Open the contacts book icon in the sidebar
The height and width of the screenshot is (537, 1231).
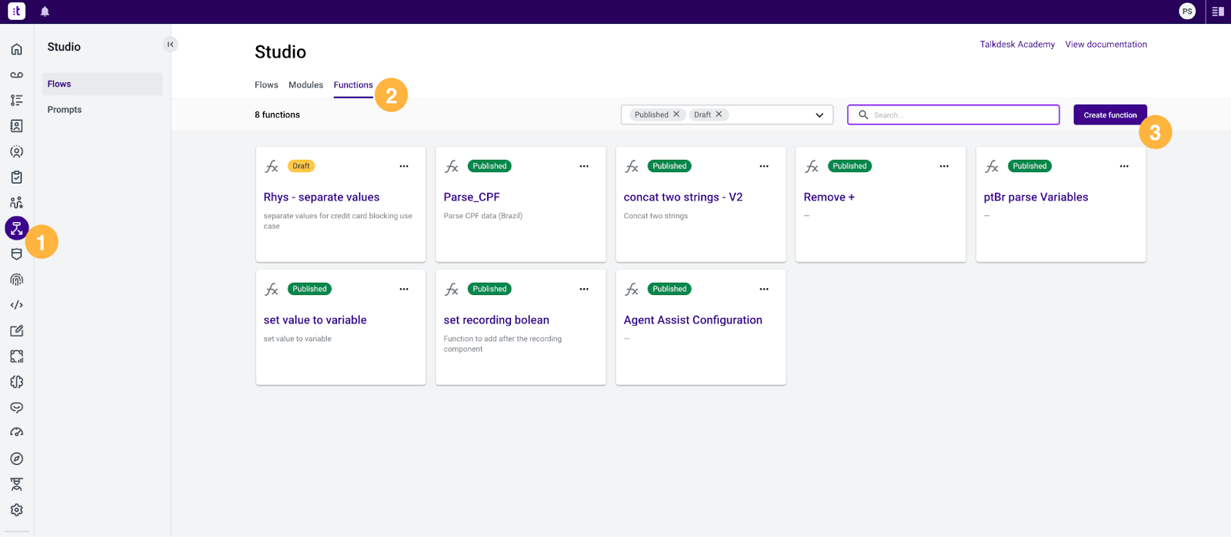16,126
